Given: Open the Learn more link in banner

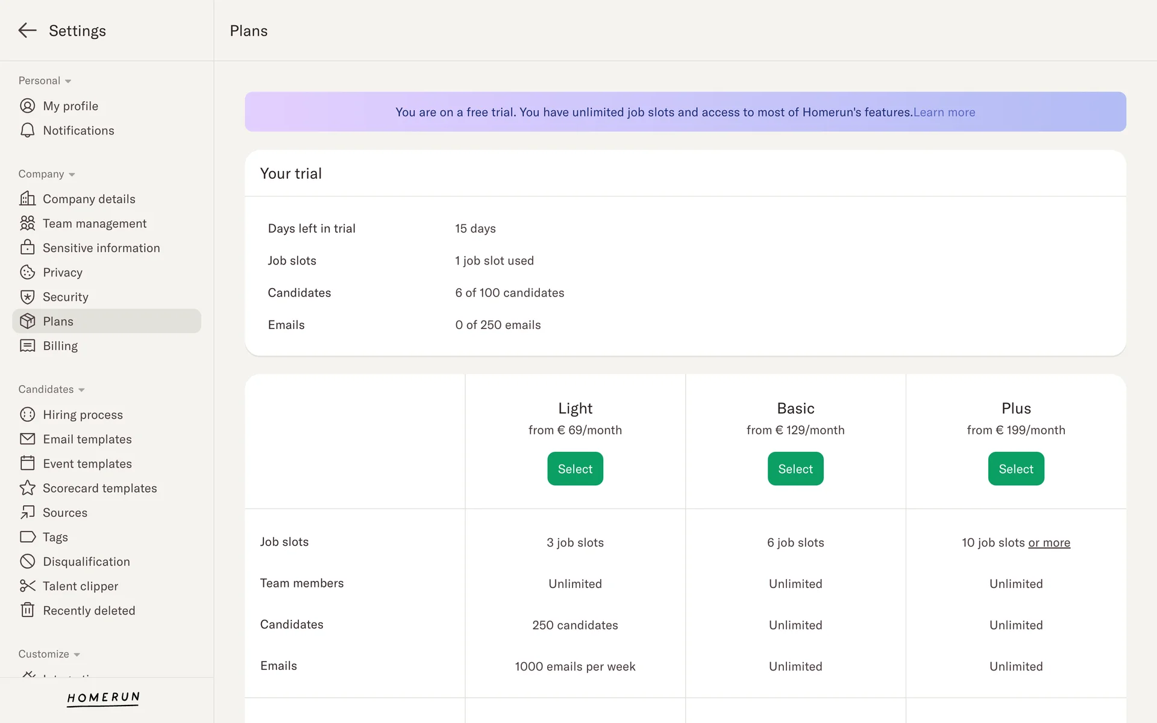Looking at the screenshot, I should [x=944, y=112].
